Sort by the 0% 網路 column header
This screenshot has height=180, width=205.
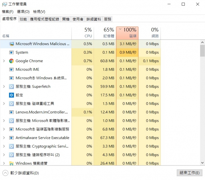(x=149, y=33)
